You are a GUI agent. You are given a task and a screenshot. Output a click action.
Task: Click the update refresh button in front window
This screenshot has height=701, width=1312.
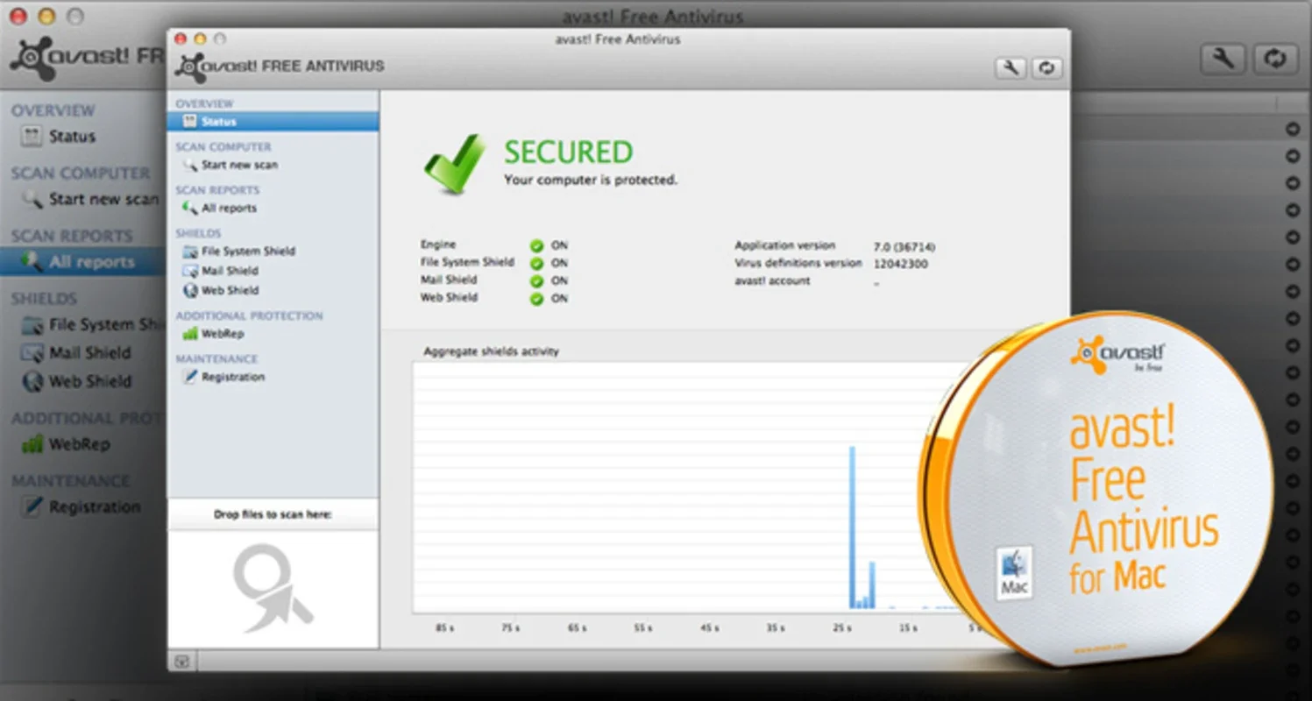[1046, 67]
